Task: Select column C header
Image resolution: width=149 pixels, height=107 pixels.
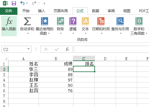Action: point(84,59)
